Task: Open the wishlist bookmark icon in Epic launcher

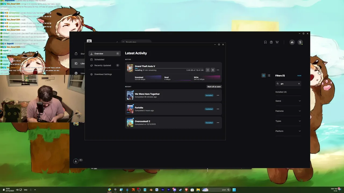Action: tap(265, 42)
